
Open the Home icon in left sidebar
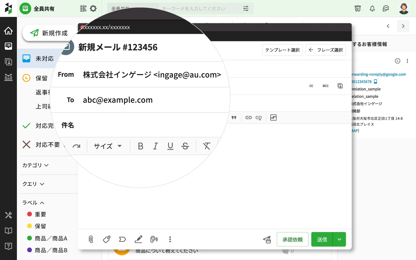pyautogui.click(x=8, y=31)
